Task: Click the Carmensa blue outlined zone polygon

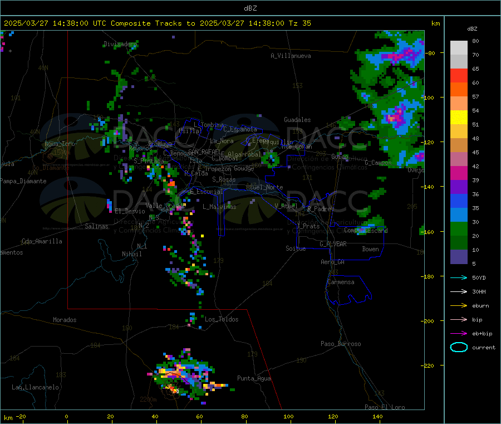Action: click(x=348, y=290)
